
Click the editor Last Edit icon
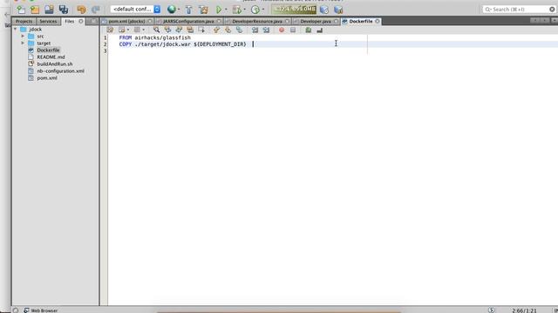110,30
